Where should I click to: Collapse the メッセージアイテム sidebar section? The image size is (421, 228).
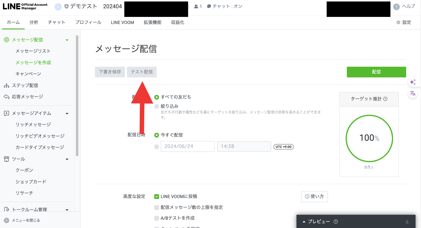click(x=67, y=114)
